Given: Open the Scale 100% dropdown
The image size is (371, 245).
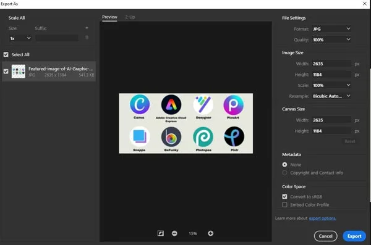Looking at the screenshot, I should [331, 85].
